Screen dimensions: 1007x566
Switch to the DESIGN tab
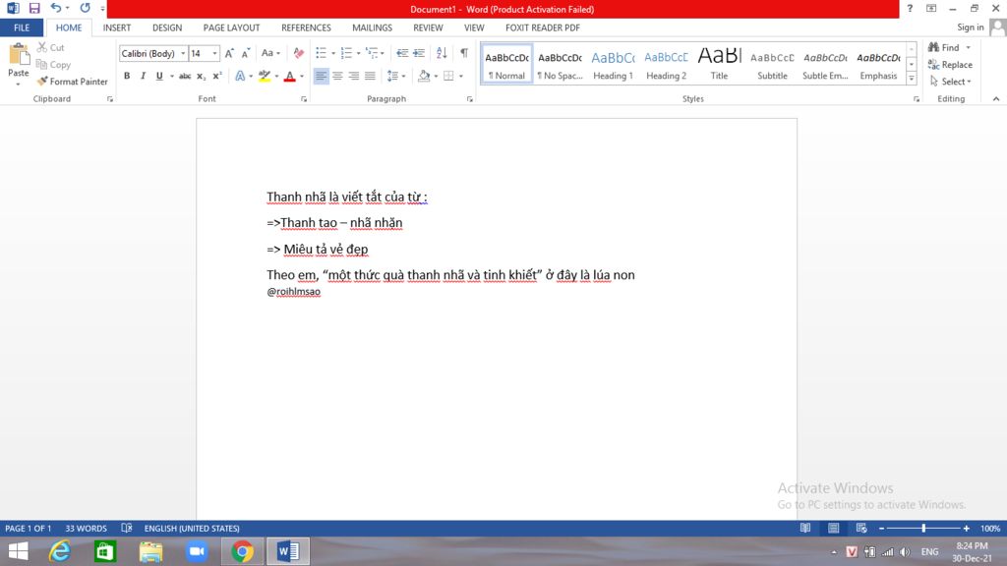(x=167, y=28)
